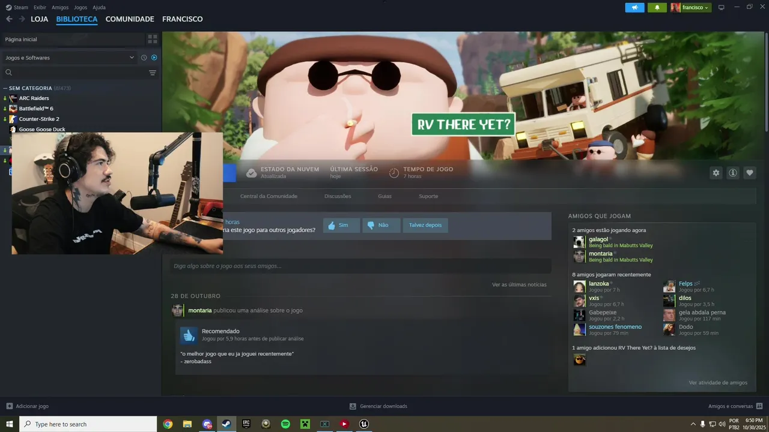Open Página inicial in the library
This screenshot has height=432, width=769.
click(x=73, y=39)
